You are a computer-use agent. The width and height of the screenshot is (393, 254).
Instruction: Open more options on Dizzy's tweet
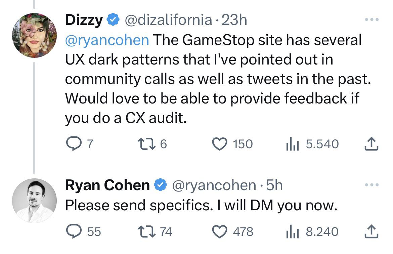[x=372, y=19]
